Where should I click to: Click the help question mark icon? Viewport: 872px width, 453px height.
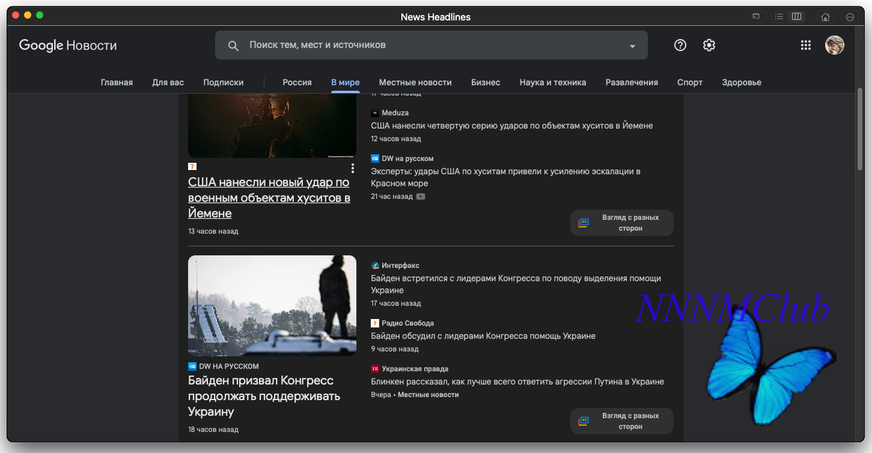[680, 45]
